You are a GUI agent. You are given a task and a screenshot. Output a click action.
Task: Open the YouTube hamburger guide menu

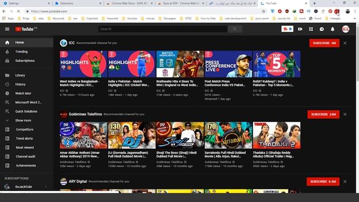[x=7, y=29]
